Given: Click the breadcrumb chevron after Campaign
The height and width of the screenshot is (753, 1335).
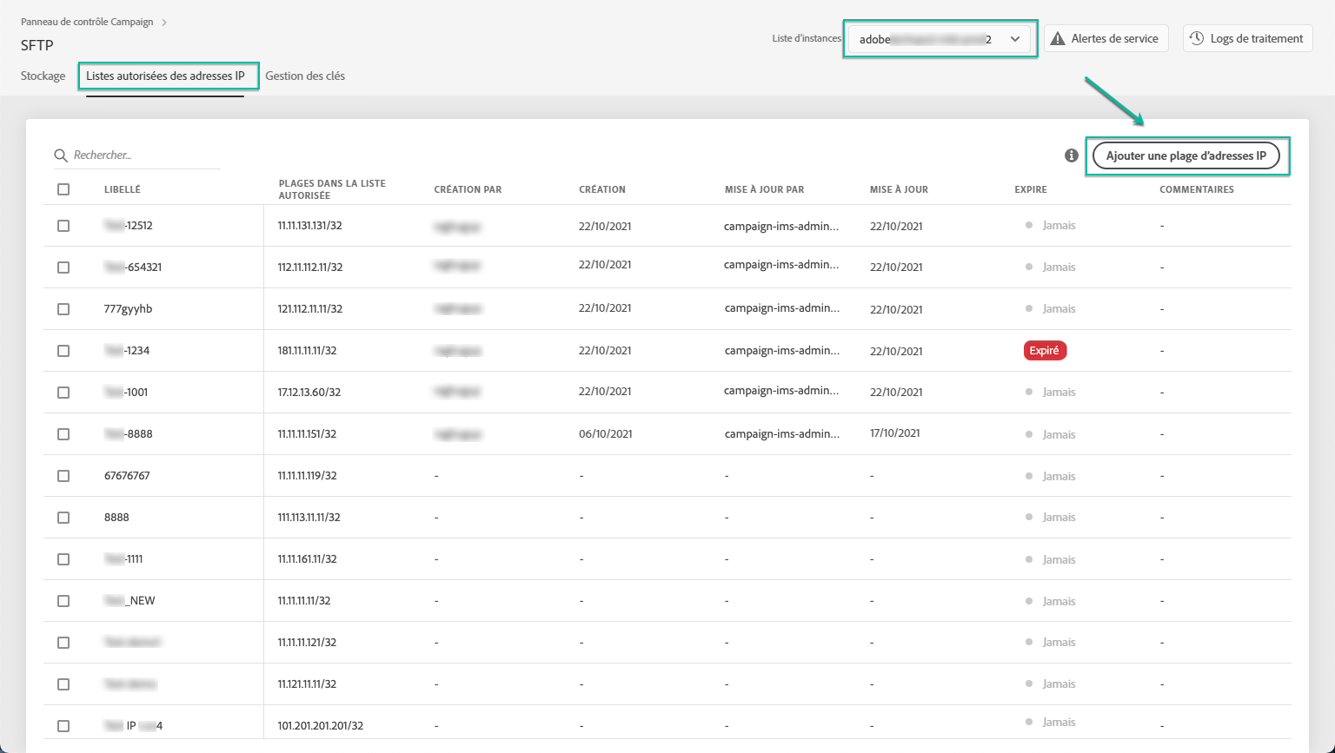Looking at the screenshot, I should (164, 23).
